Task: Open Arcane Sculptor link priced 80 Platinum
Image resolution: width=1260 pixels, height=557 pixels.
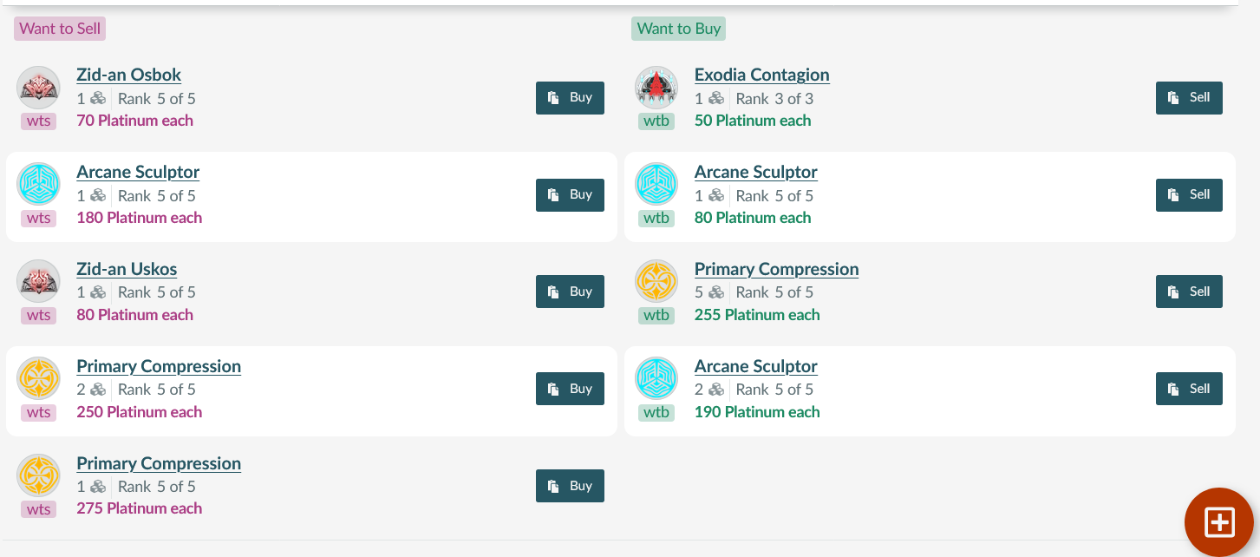Action: tap(756, 172)
